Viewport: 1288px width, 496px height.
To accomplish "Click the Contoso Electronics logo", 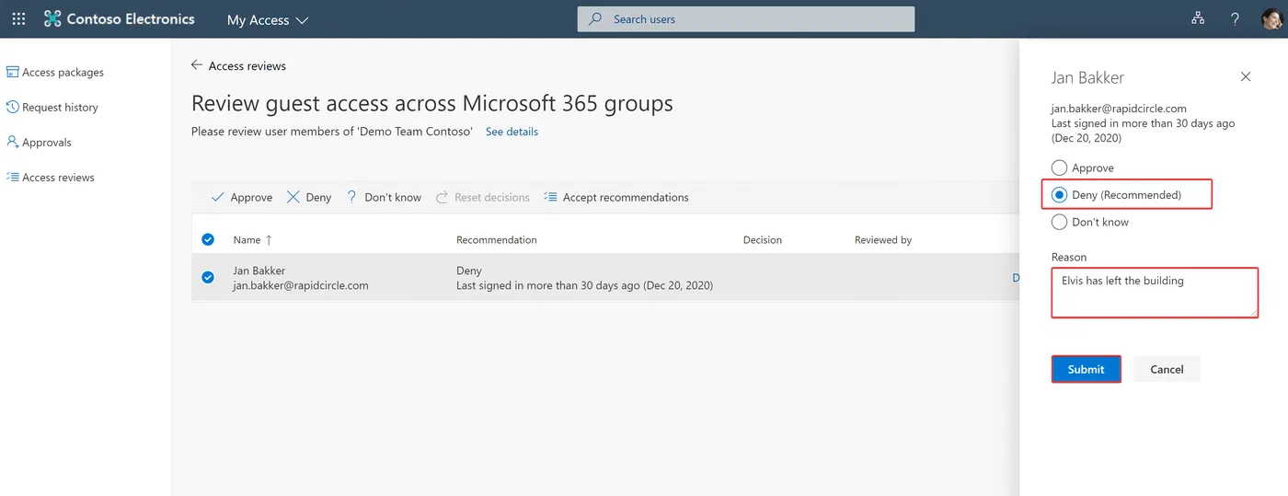I will 120,18.
